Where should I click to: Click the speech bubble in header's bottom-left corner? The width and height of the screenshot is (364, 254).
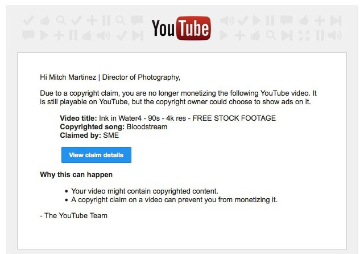pos(28,36)
